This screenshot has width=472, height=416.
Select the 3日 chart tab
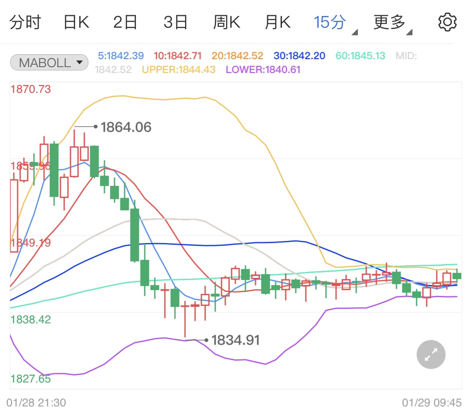pyautogui.click(x=175, y=22)
